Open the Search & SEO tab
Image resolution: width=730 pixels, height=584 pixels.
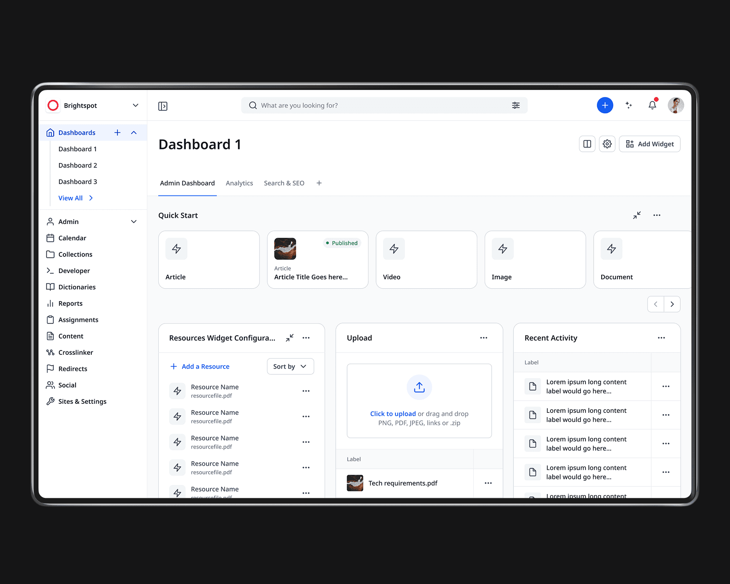click(284, 183)
